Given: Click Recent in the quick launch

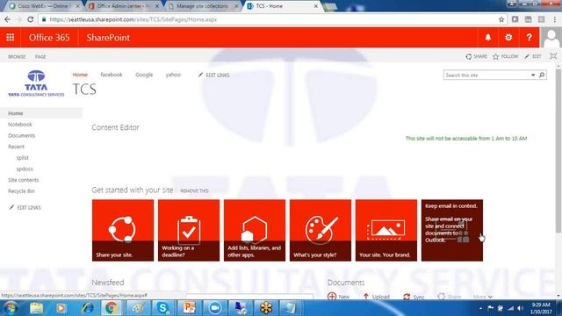Looking at the screenshot, I should (x=16, y=147).
